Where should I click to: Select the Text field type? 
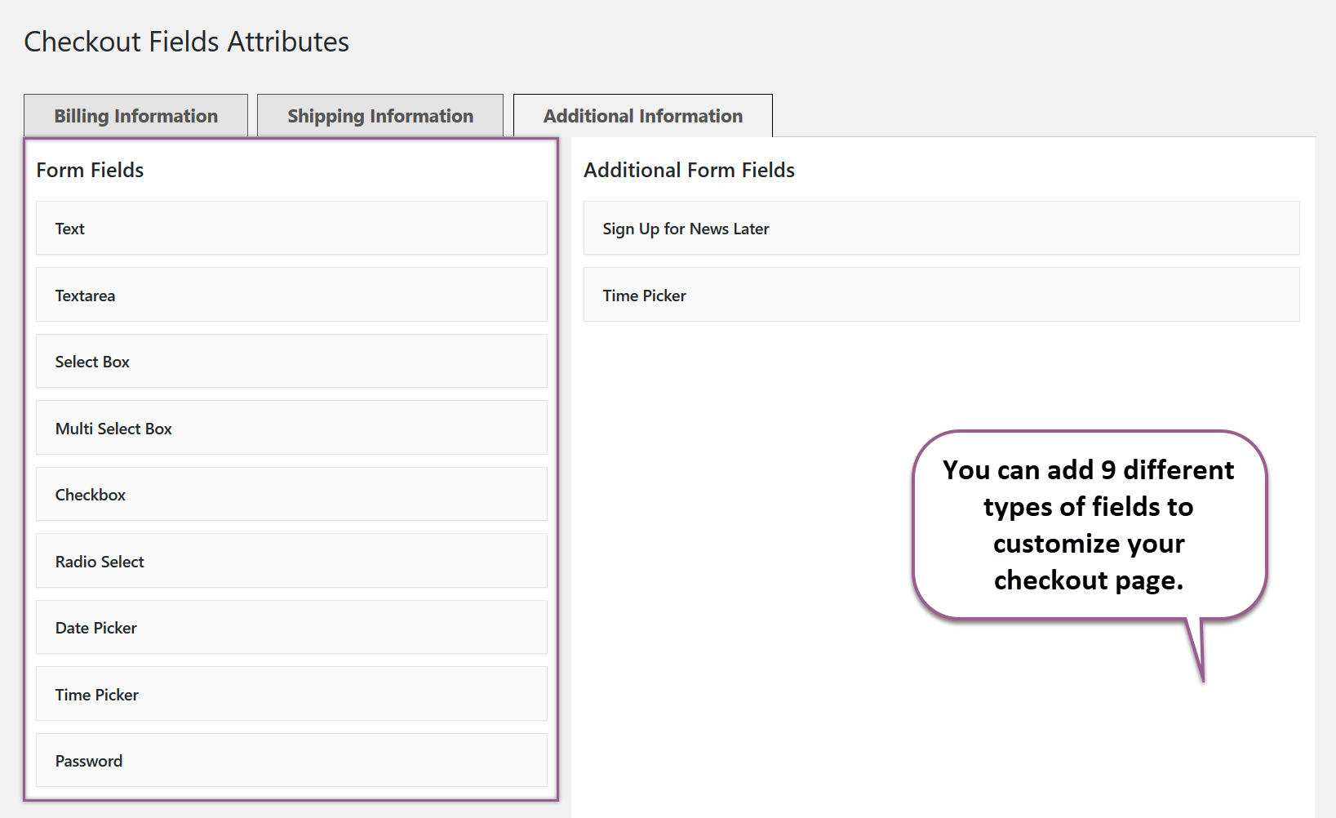coord(291,229)
